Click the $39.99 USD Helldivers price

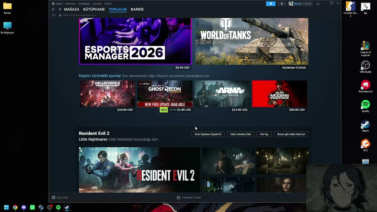pyautogui.click(x=125, y=110)
